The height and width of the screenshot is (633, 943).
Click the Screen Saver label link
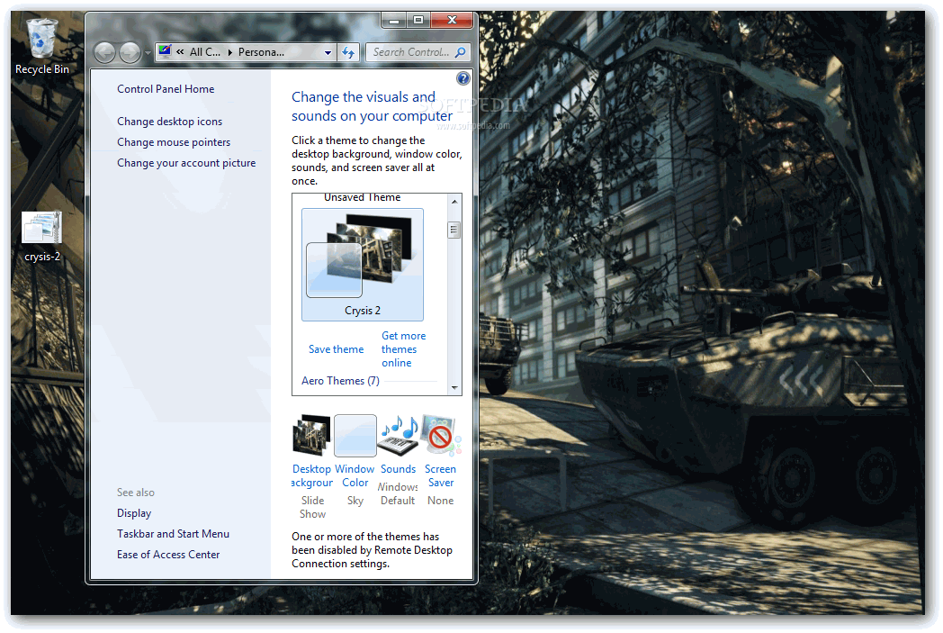click(x=440, y=476)
